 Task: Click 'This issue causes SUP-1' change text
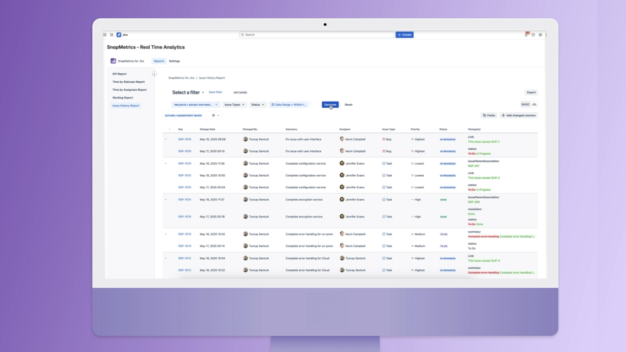click(x=484, y=142)
